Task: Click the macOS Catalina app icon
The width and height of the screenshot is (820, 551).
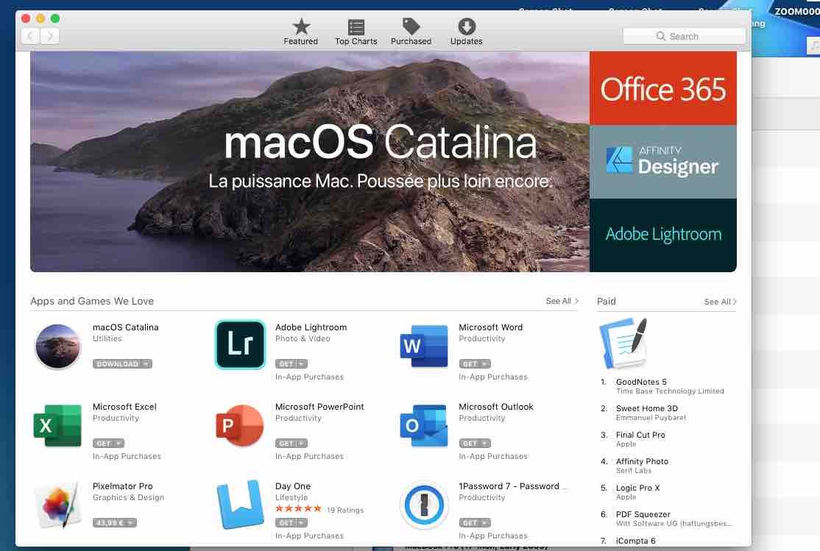Action: [58, 346]
